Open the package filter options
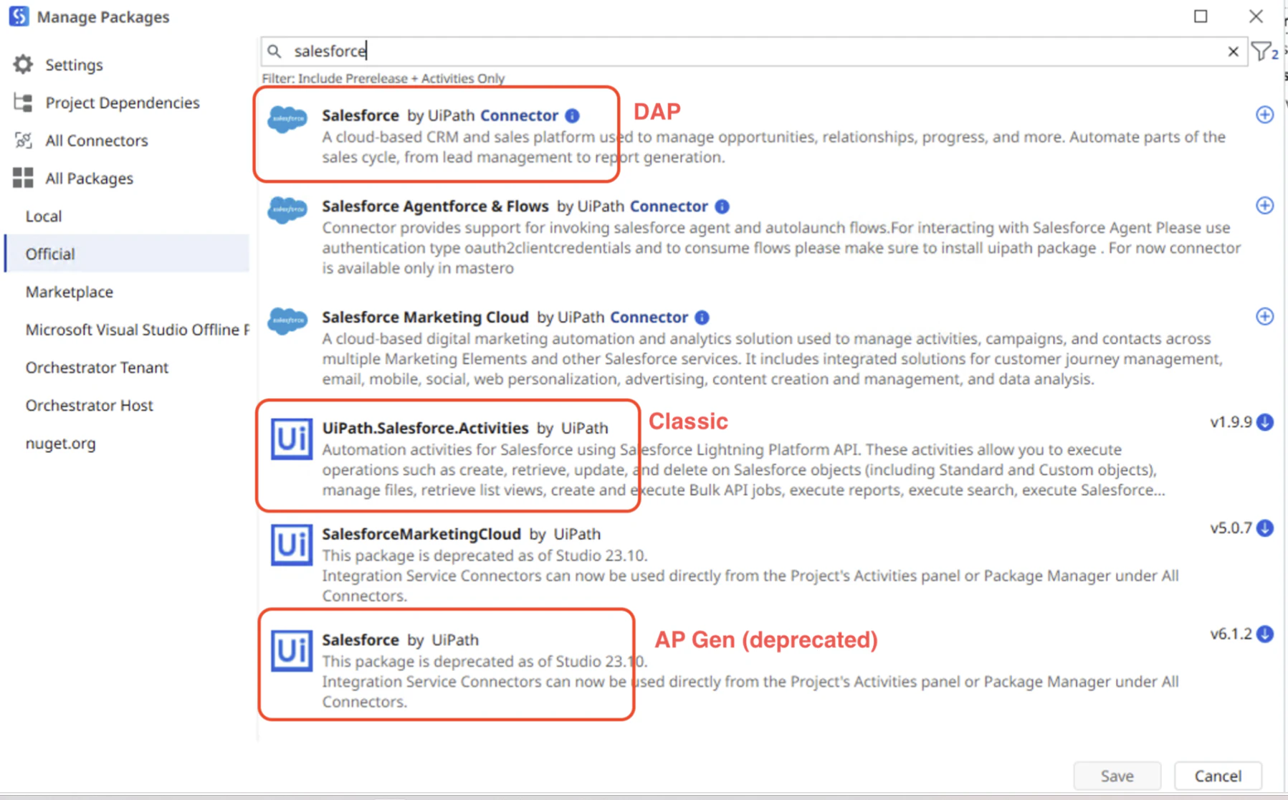The image size is (1288, 800). (x=1264, y=52)
